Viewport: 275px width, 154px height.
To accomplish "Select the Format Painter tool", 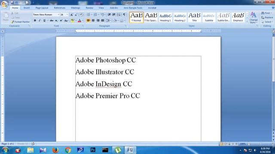I will point(20,22).
